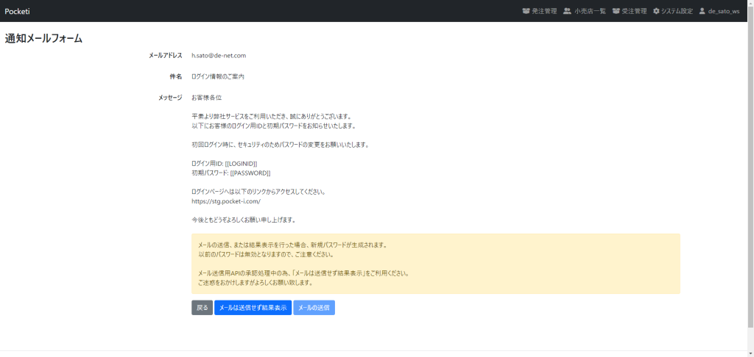This screenshot has height=357, width=754.
Task: Click メールは送信せず結果表示 button
Action: pos(253,308)
